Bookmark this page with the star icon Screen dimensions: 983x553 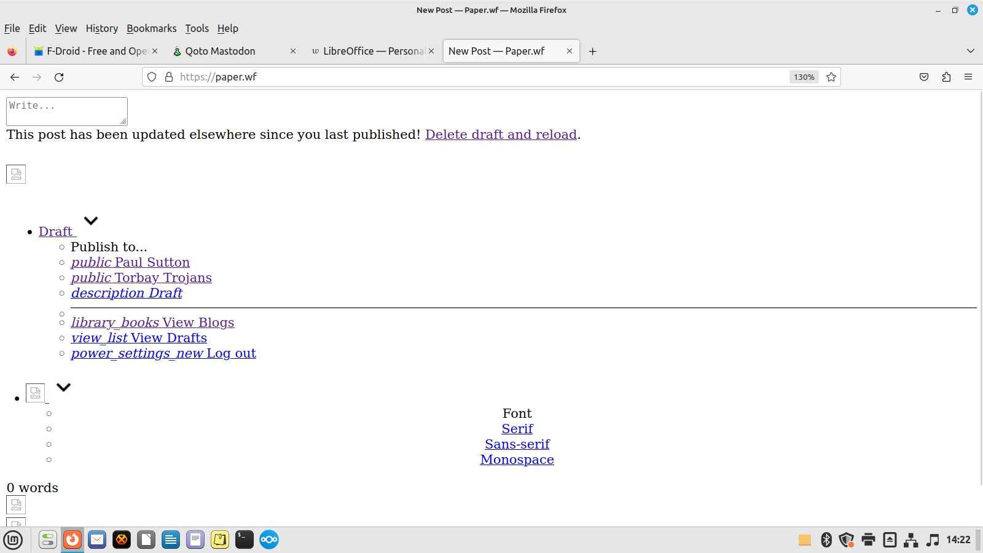coord(831,77)
